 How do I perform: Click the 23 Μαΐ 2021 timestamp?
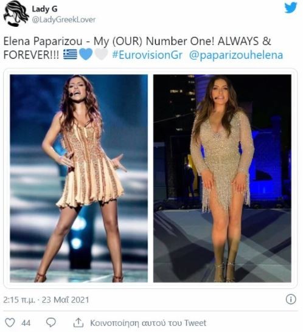click(x=65, y=300)
